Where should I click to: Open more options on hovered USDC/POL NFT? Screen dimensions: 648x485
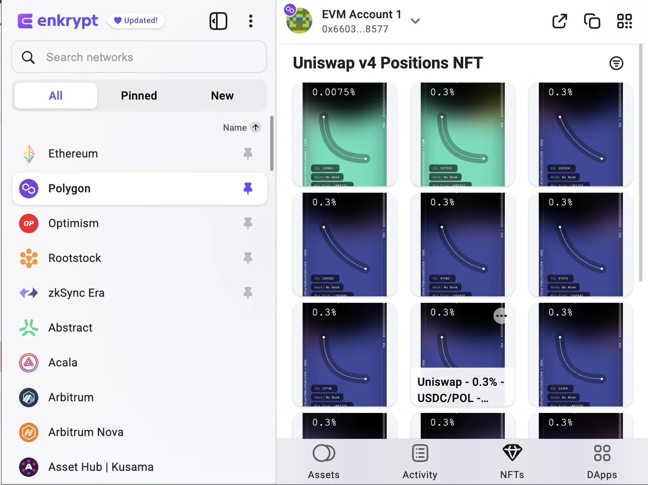pos(502,316)
